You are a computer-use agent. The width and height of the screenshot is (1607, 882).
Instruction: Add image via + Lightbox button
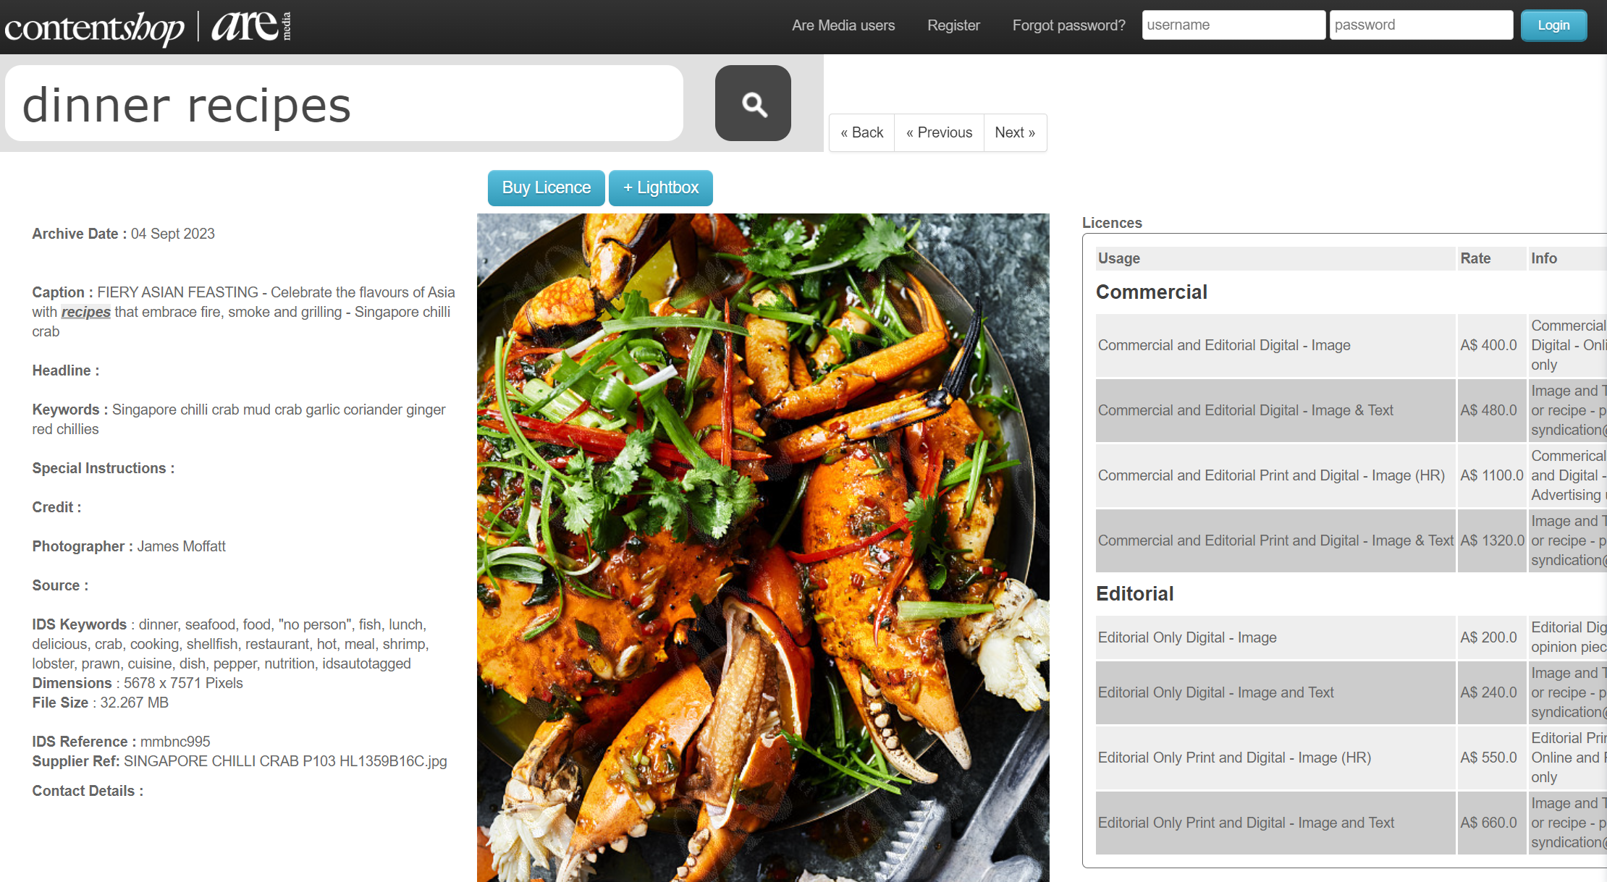[660, 188]
